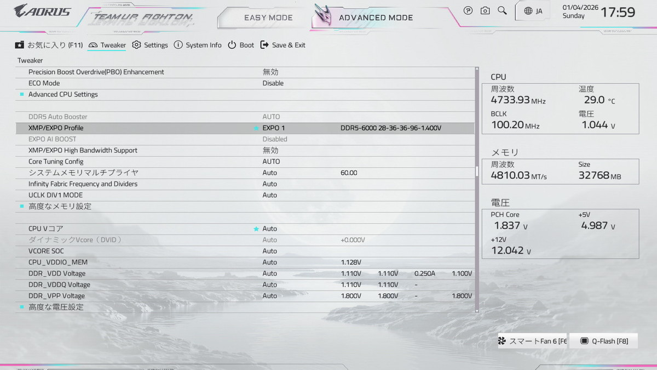Screen dimensions: 657x370
Task: Click the favorite star beside XMP/EXPO Profile
Action: click(256, 128)
